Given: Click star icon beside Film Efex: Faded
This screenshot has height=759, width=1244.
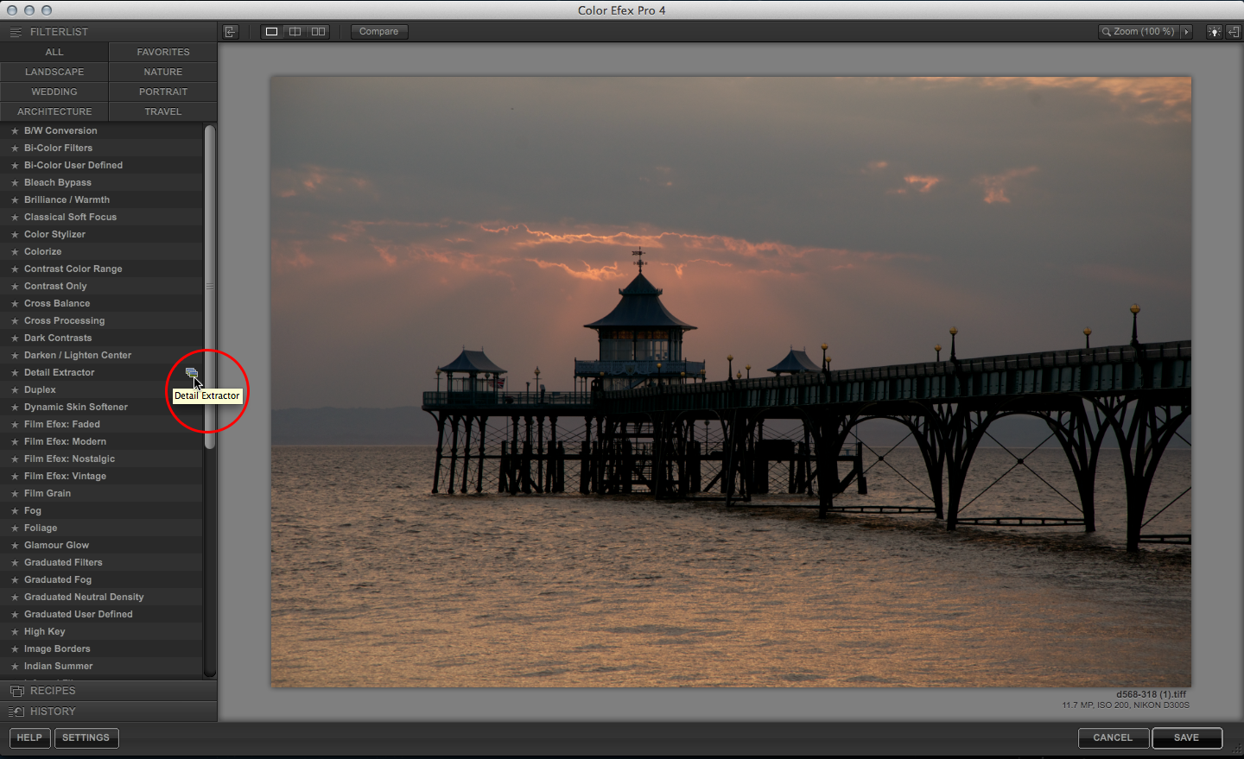Looking at the screenshot, I should [15, 425].
